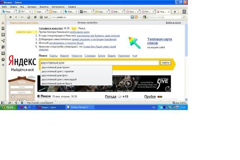Click the rainbow arrow heatmap ad image
This screenshot has height=160, width=240.
click(x=135, y=43)
